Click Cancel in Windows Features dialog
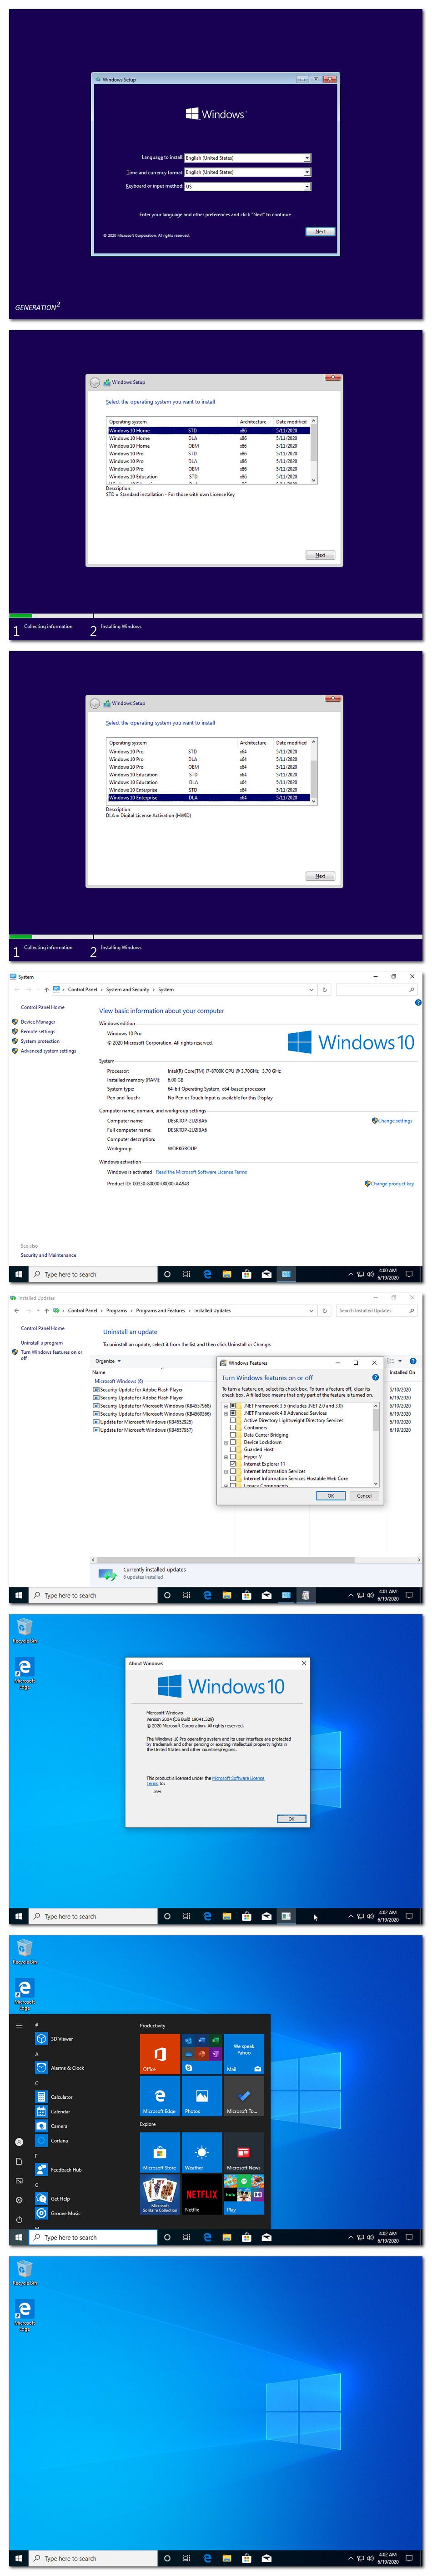The width and height of the screenshot is (432, 2576). 364,1495
